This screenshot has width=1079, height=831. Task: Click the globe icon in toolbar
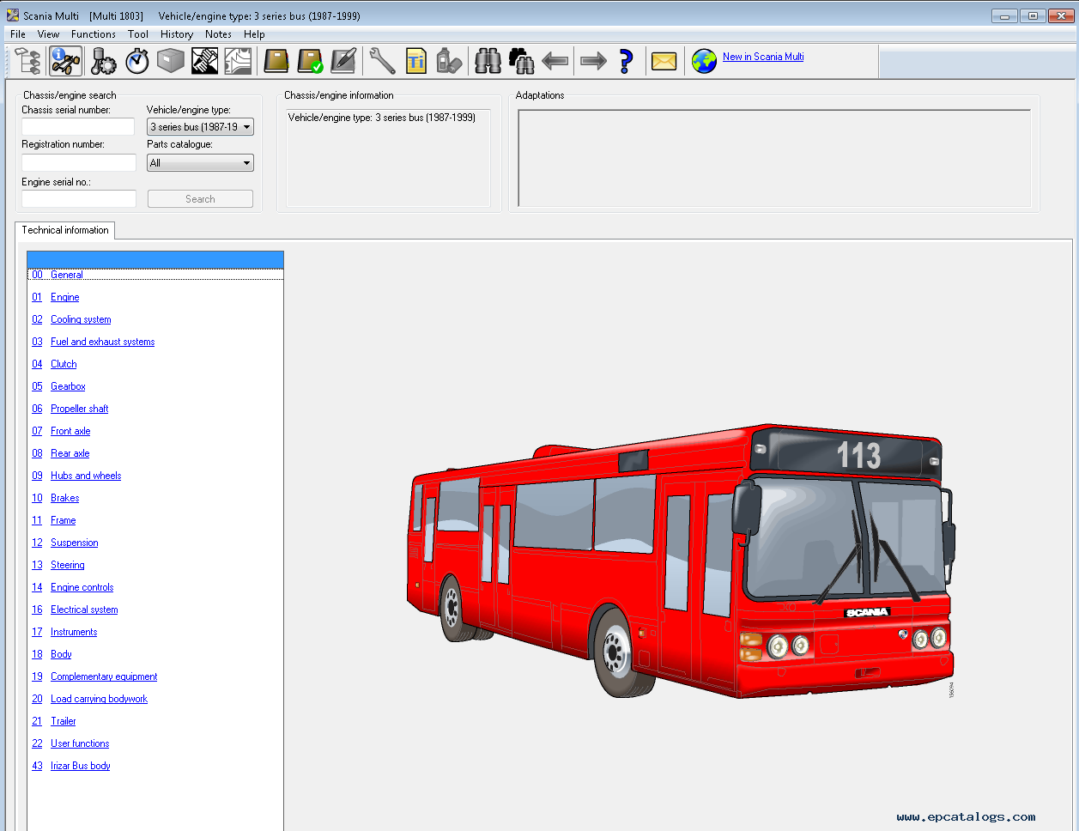[704, 61]
